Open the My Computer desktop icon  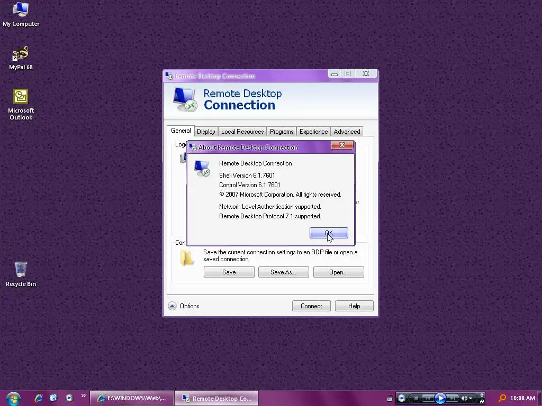(x=21, y=14)
